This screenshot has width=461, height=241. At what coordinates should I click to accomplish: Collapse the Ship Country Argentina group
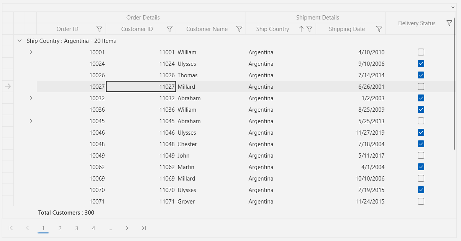(20, 40)
